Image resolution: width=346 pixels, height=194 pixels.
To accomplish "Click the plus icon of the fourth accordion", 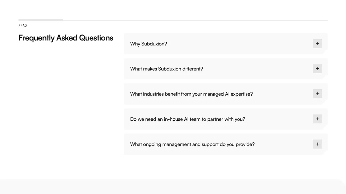I will tap(317, 119).
